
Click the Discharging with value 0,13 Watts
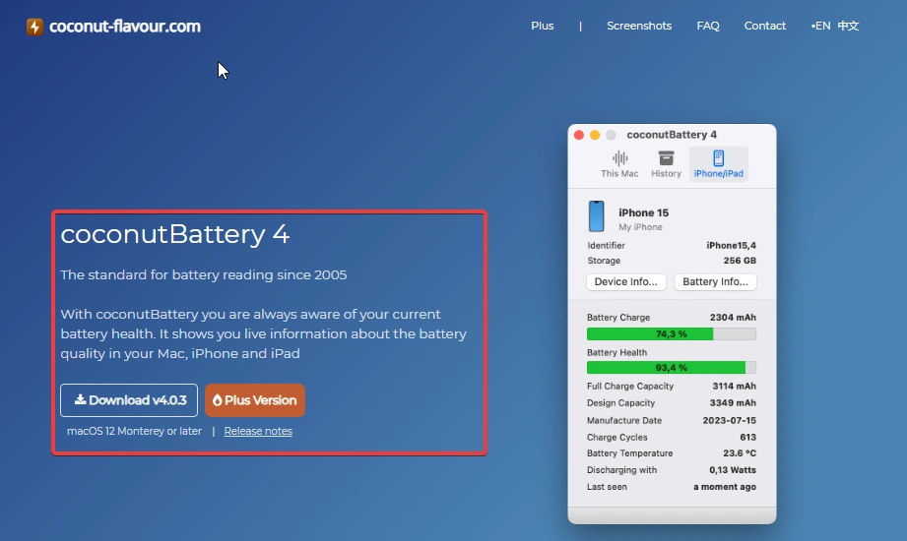(733, 470)
